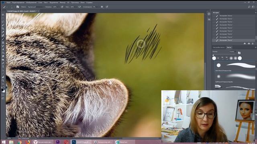This screenshot has height=144, width=257.
Task: Select the Clone Stamp tool
Action: point(3,42)
